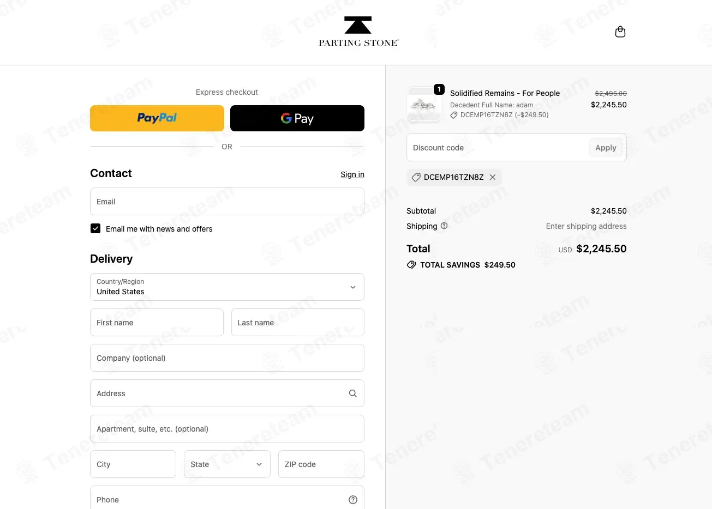
Task: Click the Apply discount button
Action: pos(606,148)
